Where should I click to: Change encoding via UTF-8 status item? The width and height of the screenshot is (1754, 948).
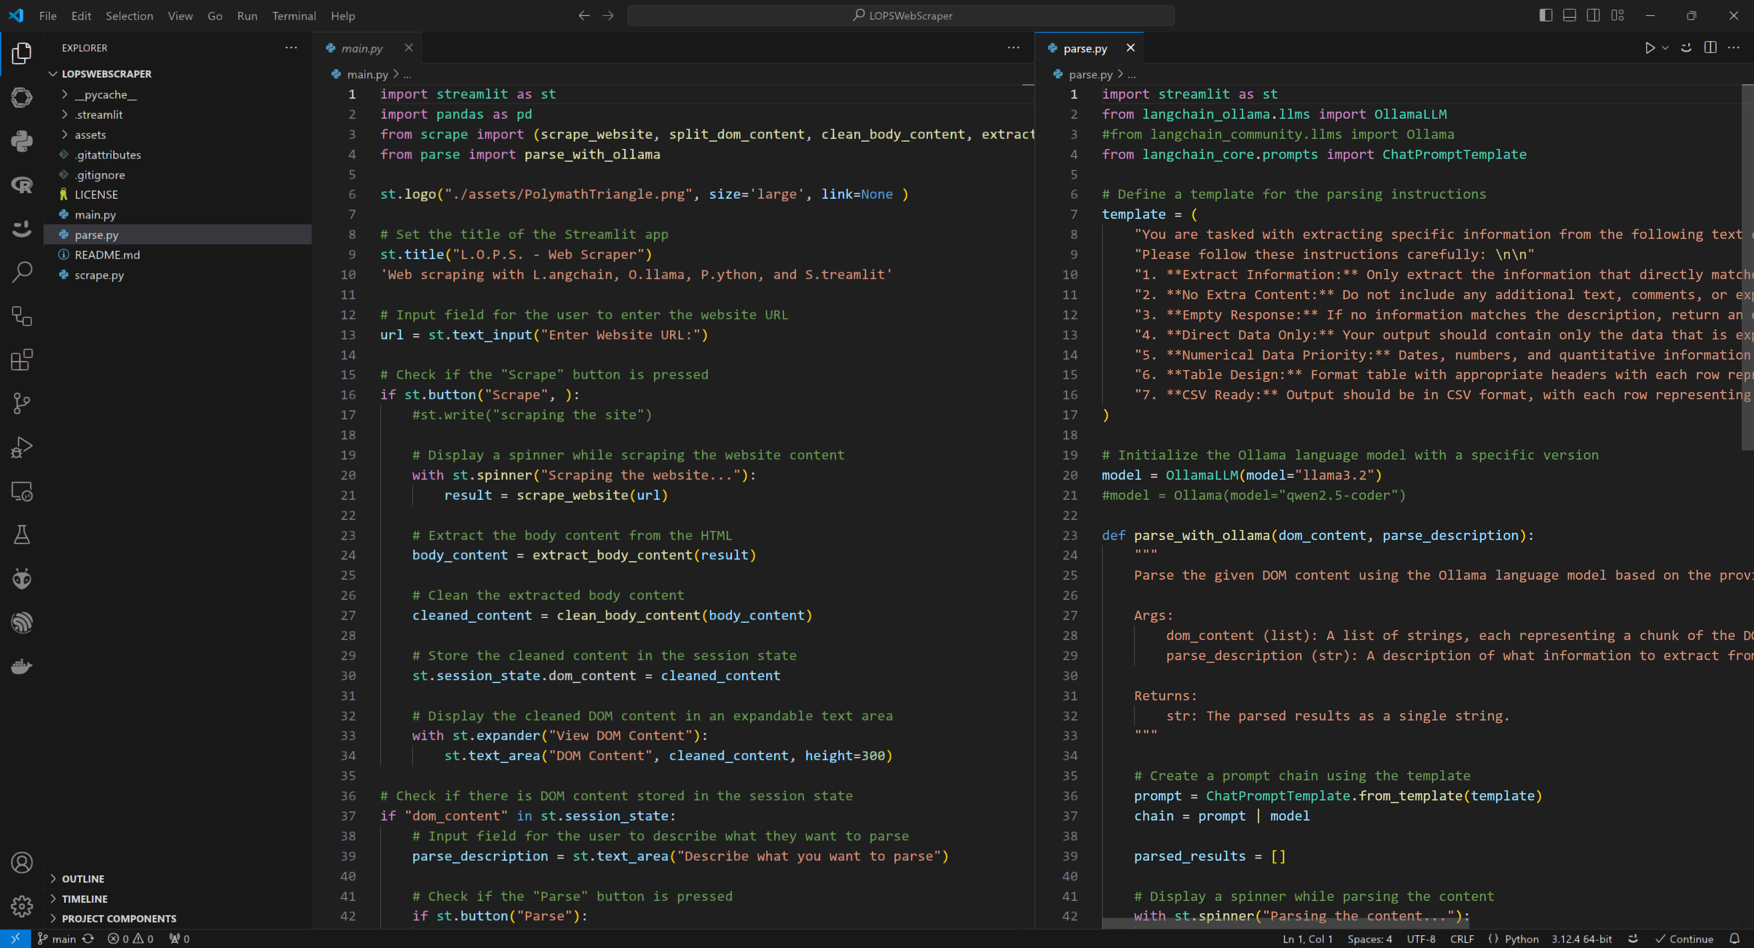coord(1420,938)
